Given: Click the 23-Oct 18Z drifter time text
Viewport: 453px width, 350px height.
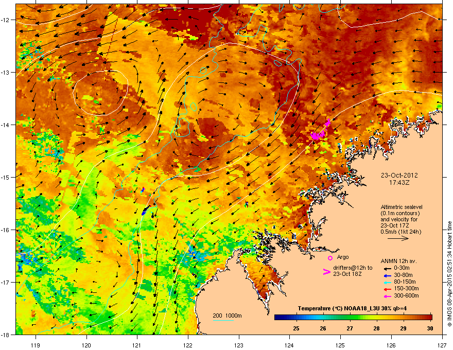Looking at the screenshot, I should (347, 274).
